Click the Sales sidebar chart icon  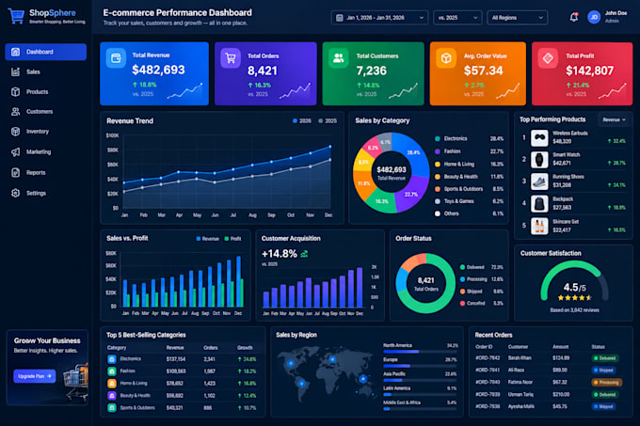[x=15, y=71]
